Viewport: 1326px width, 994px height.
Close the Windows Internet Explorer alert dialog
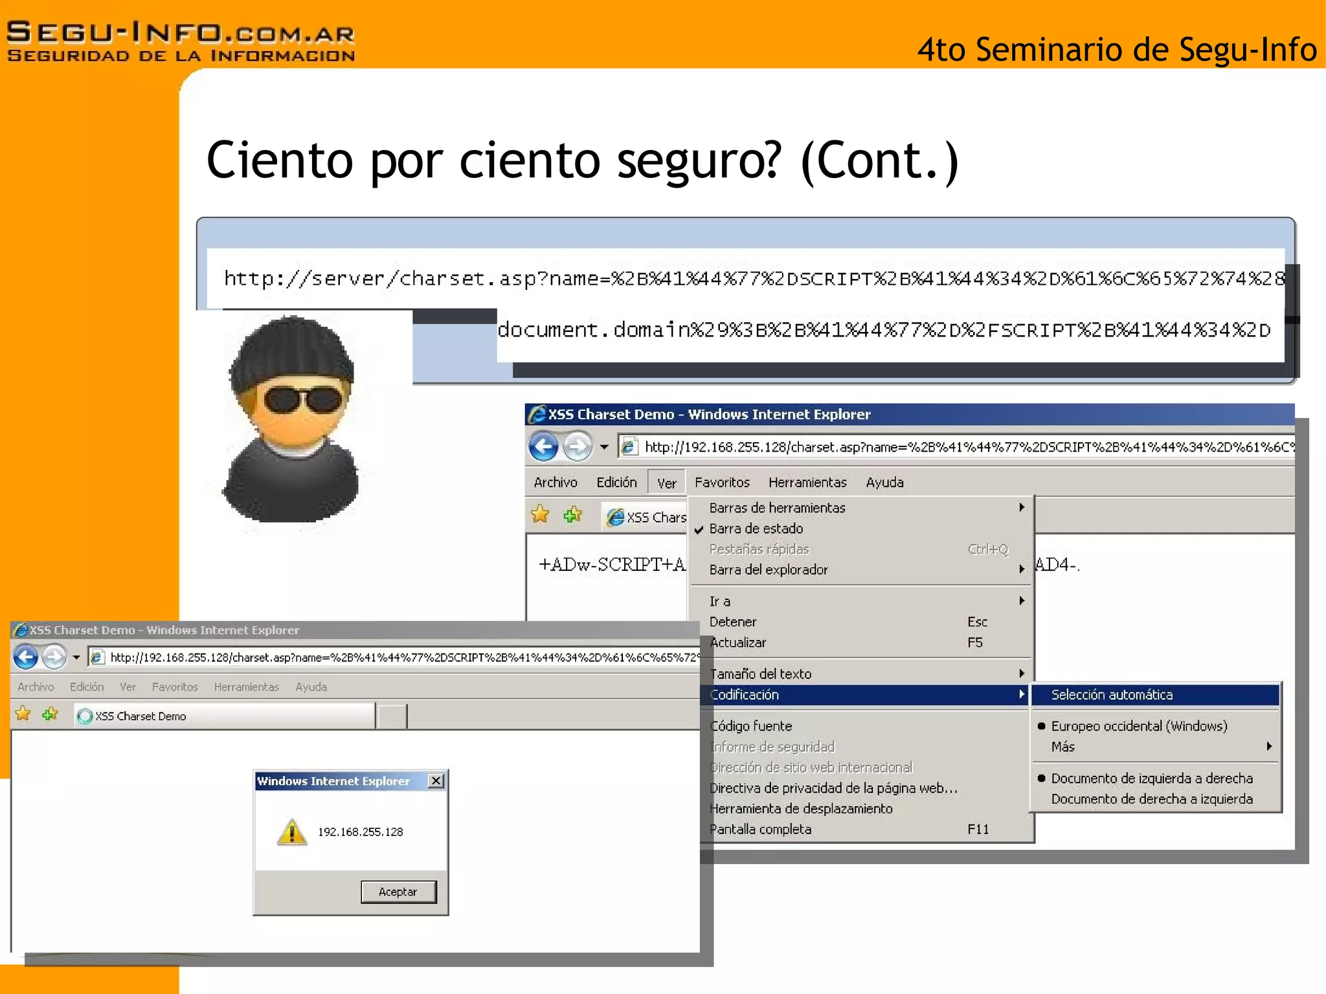click(436, 781)
